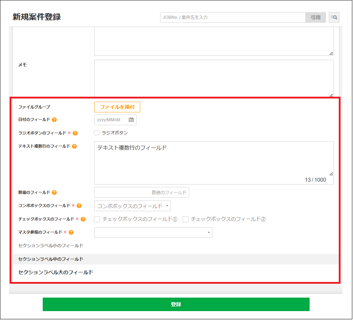Open the calendar date picker icon

coord(131,120)
